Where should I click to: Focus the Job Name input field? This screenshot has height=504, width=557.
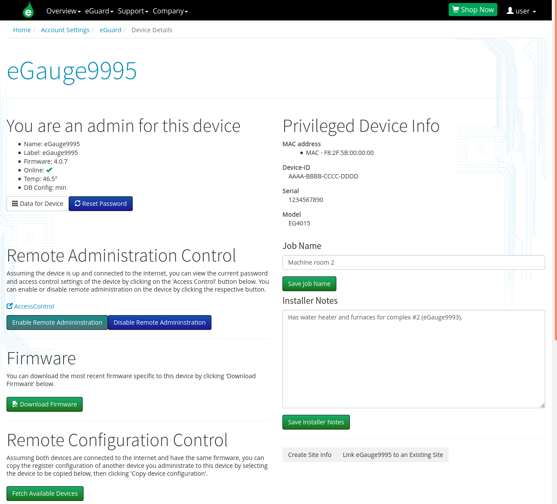coord(414,262)
